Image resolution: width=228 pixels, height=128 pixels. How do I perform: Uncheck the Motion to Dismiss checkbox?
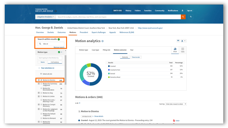pyautogui.click(x=41, y=80)
